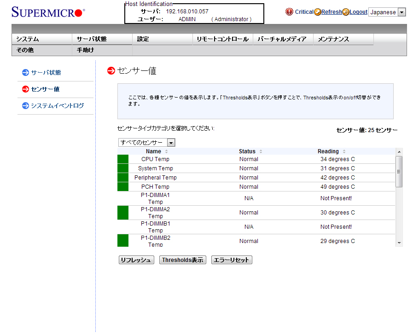Image resolution: width=419 pixels, height=336 pixels.
Task: Click the blue arrow icon beside システムイベントログ
Action: [x=25, y=105]
